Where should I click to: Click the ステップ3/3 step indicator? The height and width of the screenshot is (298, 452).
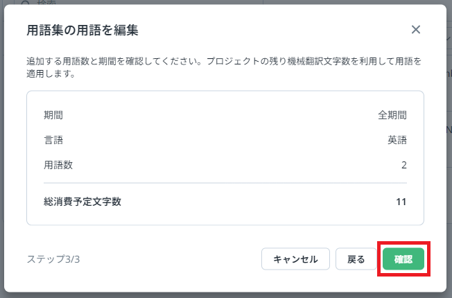point(53,259)
